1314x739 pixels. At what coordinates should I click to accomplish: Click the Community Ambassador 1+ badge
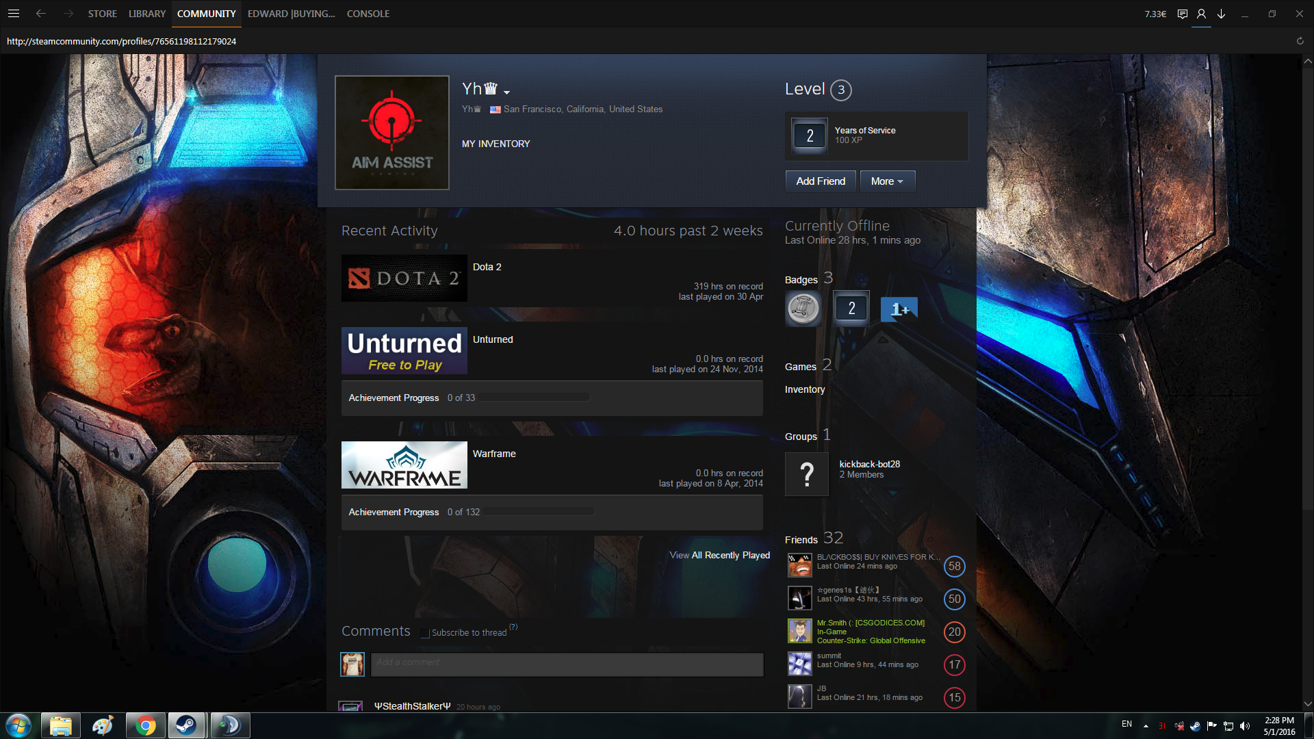tap(899, 309)
